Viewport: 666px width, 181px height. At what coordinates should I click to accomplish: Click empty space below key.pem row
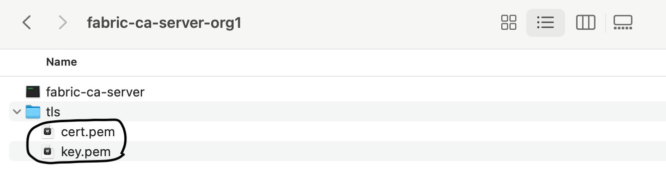pos(333,171)
